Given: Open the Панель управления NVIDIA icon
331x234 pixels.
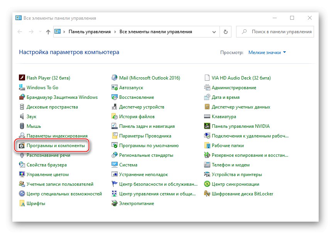Looking at the screenshot, I should click(x=207, y=126).
